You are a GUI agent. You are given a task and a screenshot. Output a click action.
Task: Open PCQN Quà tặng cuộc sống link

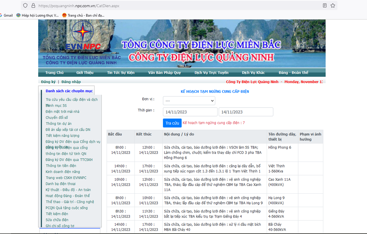point(67,208)
